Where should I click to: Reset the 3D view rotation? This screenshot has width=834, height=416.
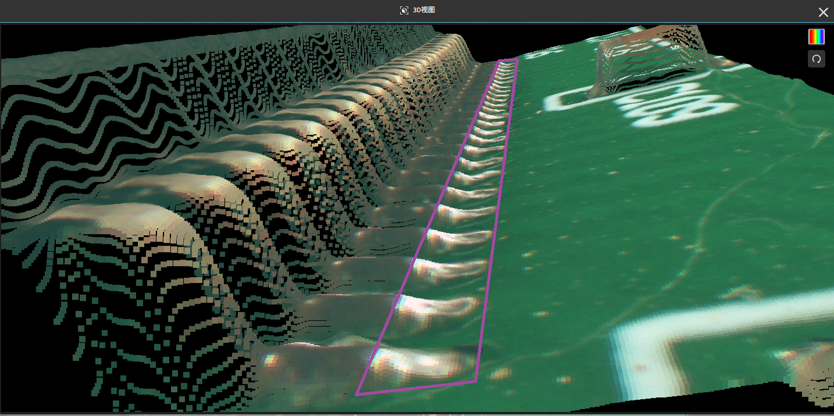coord(816,59)
